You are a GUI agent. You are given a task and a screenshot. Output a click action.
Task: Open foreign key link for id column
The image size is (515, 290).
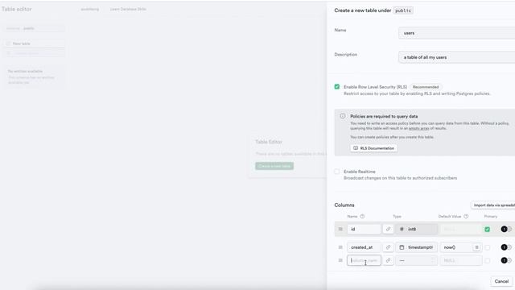[x=388, y=229]
